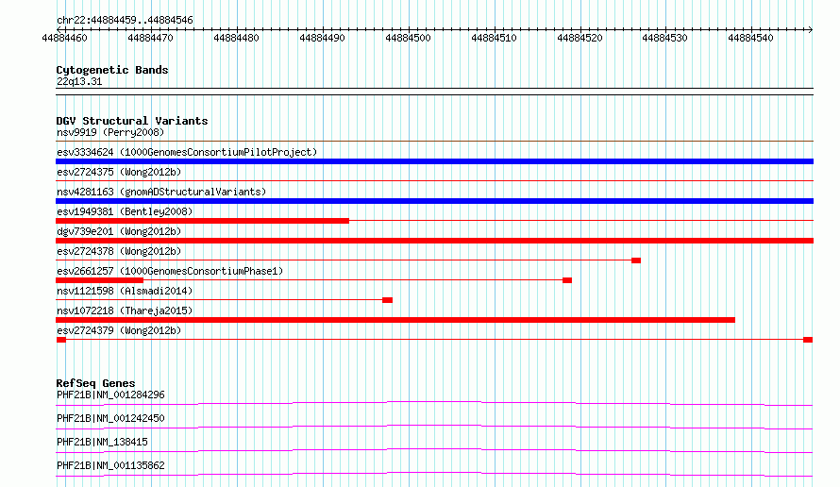Open variant esv2724375 (Wong2012b)

pos(119,172)
